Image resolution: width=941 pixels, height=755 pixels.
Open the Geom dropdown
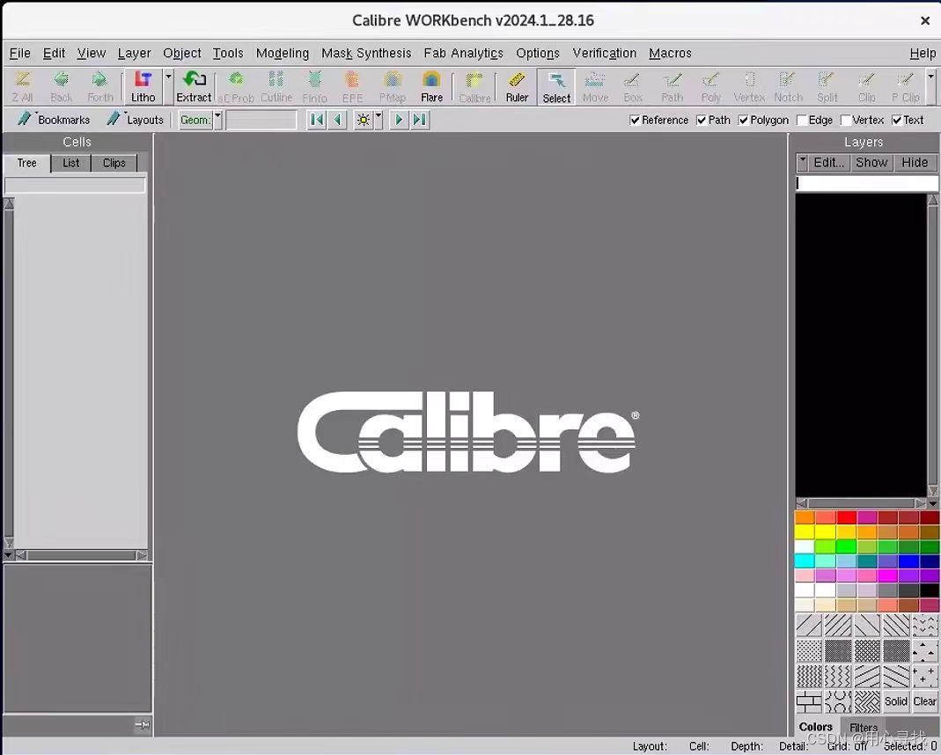point(217,120)
